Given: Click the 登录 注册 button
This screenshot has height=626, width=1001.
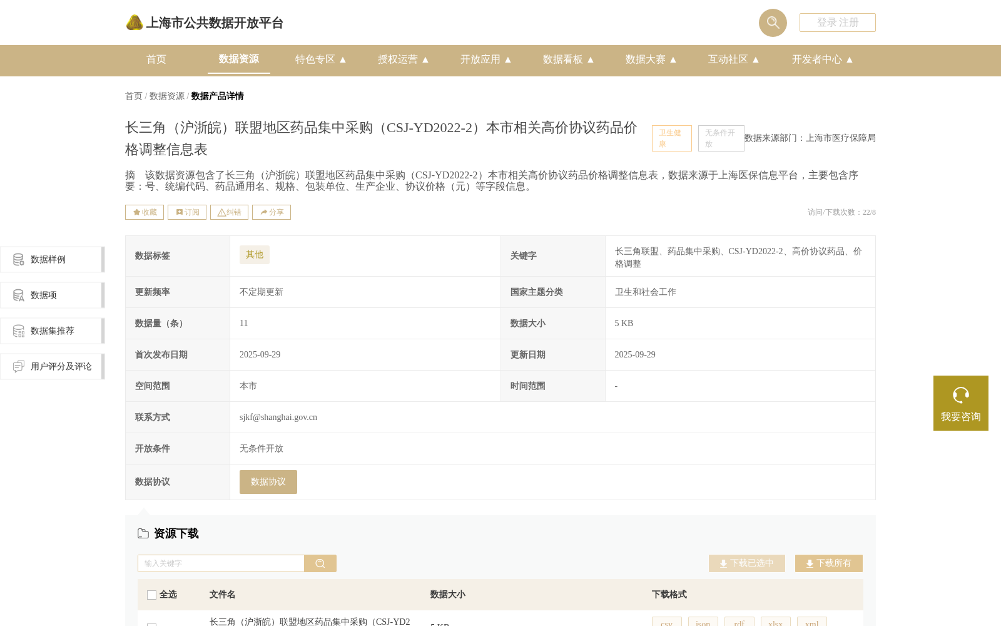Looking at the screenshot, I should point(838,23).
